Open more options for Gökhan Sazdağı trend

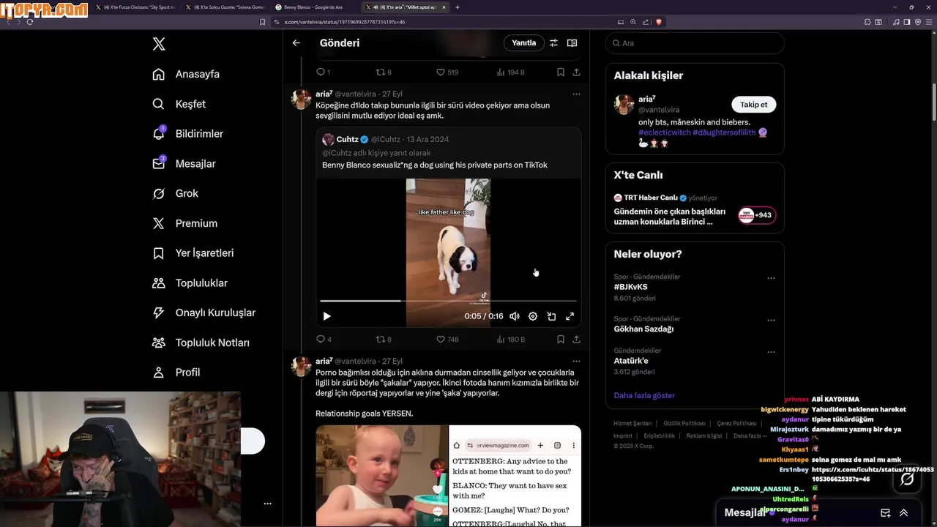pos(771,321)
